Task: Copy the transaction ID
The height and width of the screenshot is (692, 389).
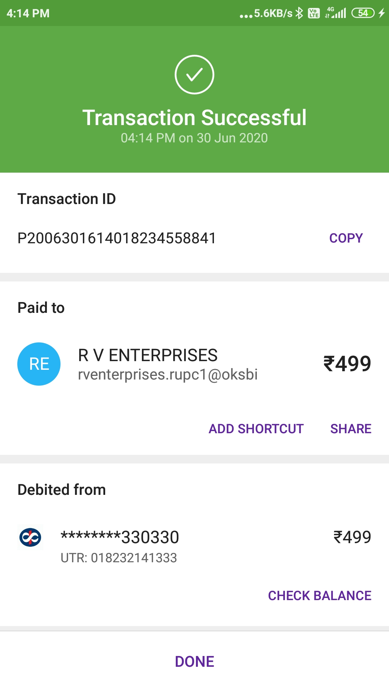Action: [x=346, y=238]
